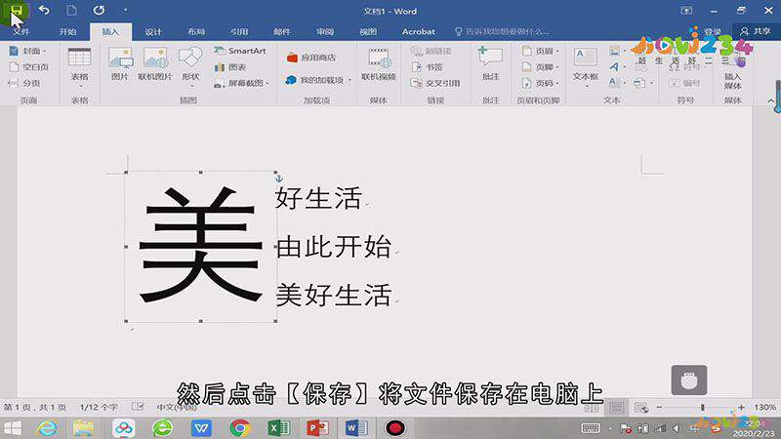The height and width of the screenshot is (439, 781).
Task: Open the 封面 cover page dropdown
Action: (29, 51)
